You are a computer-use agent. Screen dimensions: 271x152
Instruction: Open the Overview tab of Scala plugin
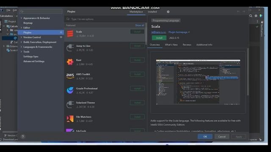point(155,45)
